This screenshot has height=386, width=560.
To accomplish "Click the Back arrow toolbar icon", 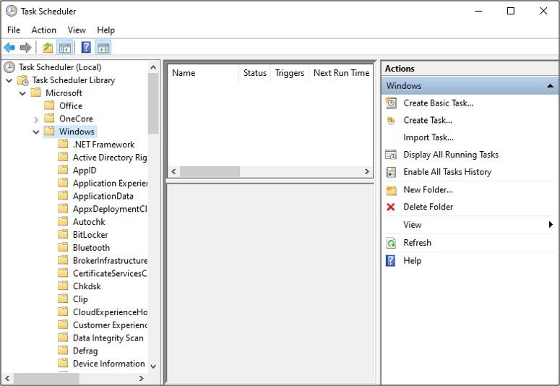I will point(9,47).
